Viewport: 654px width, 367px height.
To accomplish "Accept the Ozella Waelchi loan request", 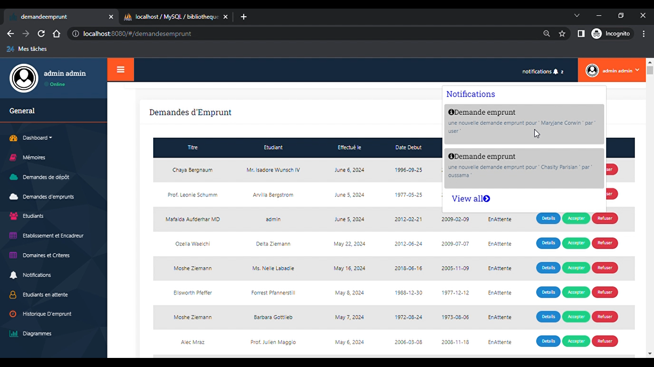I will tap(576, 243).
